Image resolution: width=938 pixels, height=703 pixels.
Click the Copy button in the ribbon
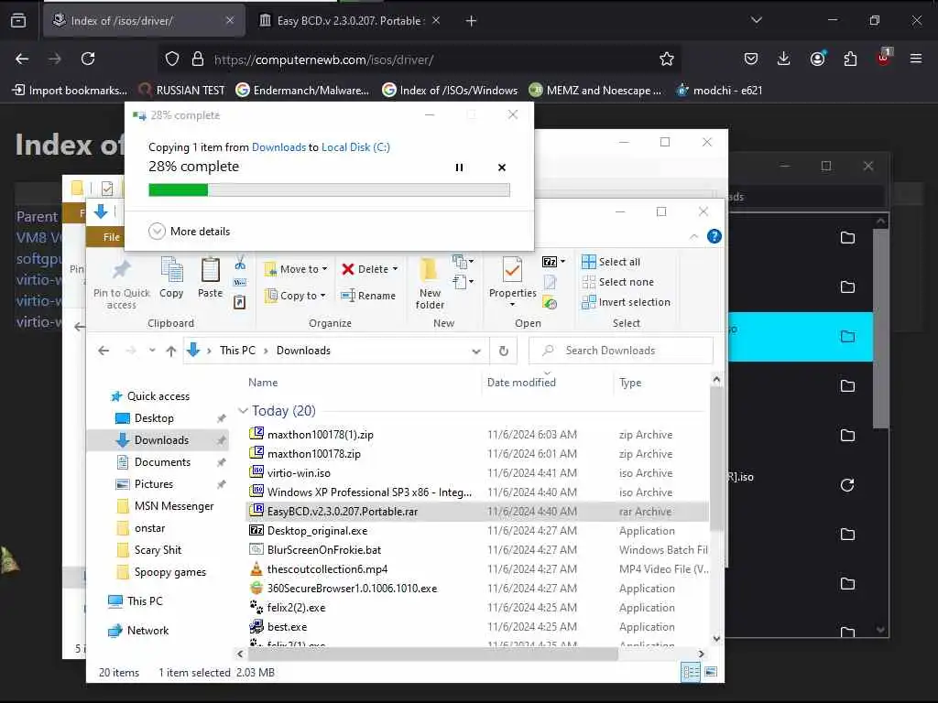click(171, 277)
